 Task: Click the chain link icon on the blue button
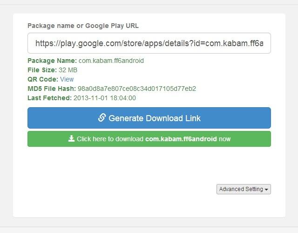click(x=102, y=118)
